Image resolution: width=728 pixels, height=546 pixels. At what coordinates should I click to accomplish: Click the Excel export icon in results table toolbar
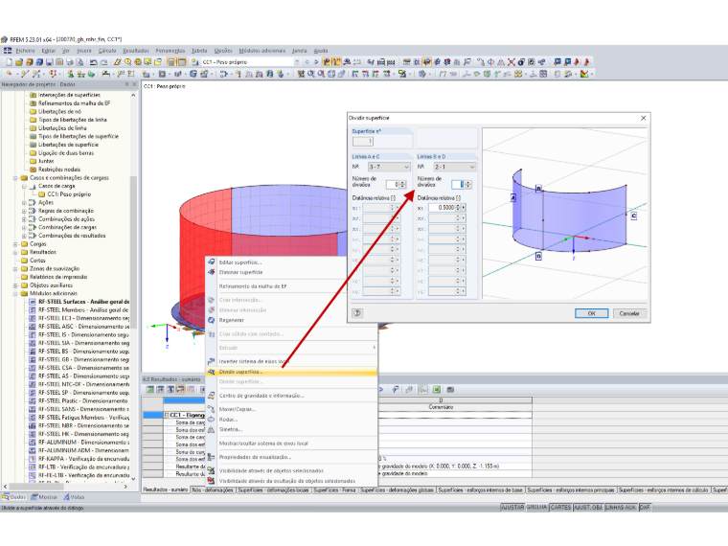point(437,390)
